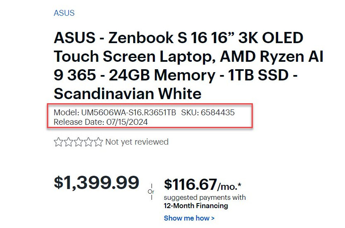Select the third rating star

[x=78, y=142]
